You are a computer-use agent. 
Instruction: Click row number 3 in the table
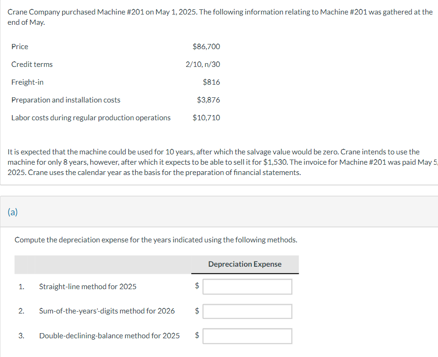coord(21,336)
